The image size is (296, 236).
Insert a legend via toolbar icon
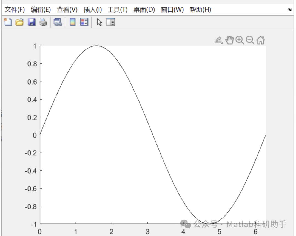tap(84, 22)
